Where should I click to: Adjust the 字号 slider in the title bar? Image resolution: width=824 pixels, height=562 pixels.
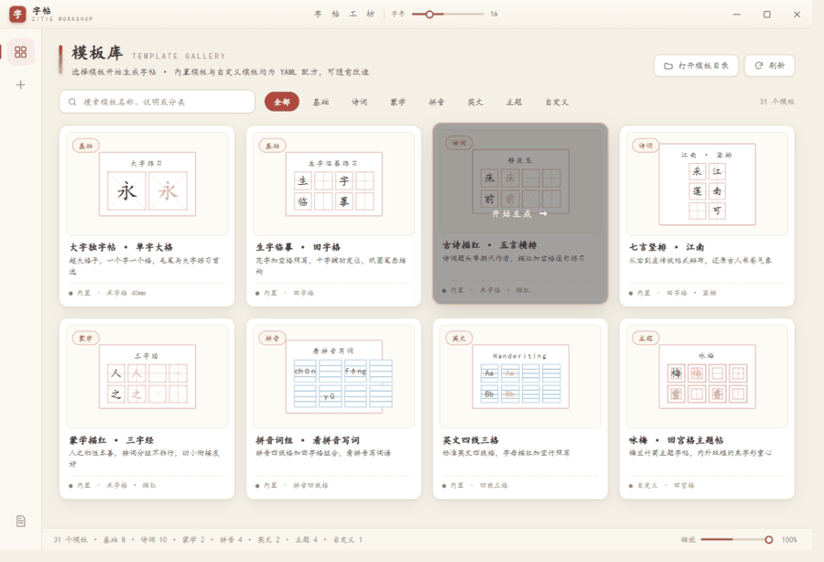coord(448,14)
